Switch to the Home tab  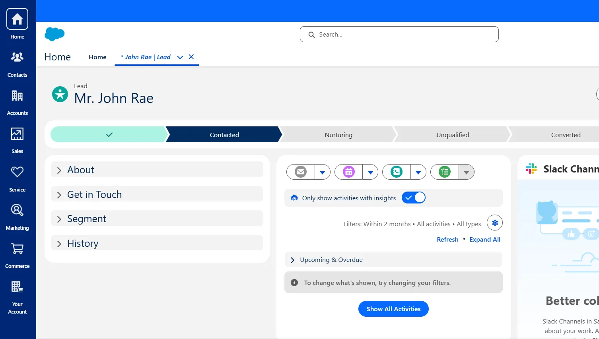[x=97, y=57]
